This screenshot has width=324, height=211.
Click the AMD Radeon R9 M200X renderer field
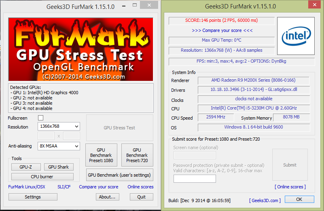click(254, 80)
